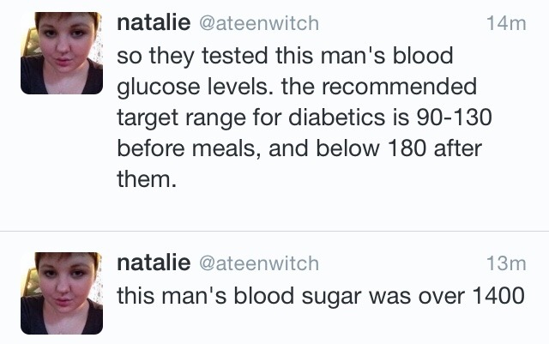Viewport: 549px width, 344px height.
Task: Open natalie's avatar on the 14m tweet
Action: point(62,53)
